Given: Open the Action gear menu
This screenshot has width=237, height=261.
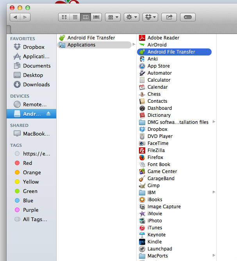Looking at the screenshot, I should click(132, 17).
